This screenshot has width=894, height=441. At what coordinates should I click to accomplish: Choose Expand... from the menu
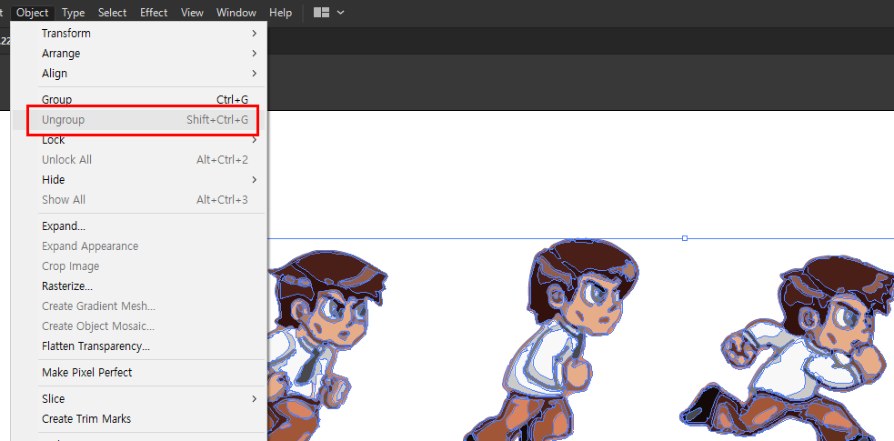[x=138, y=226]
